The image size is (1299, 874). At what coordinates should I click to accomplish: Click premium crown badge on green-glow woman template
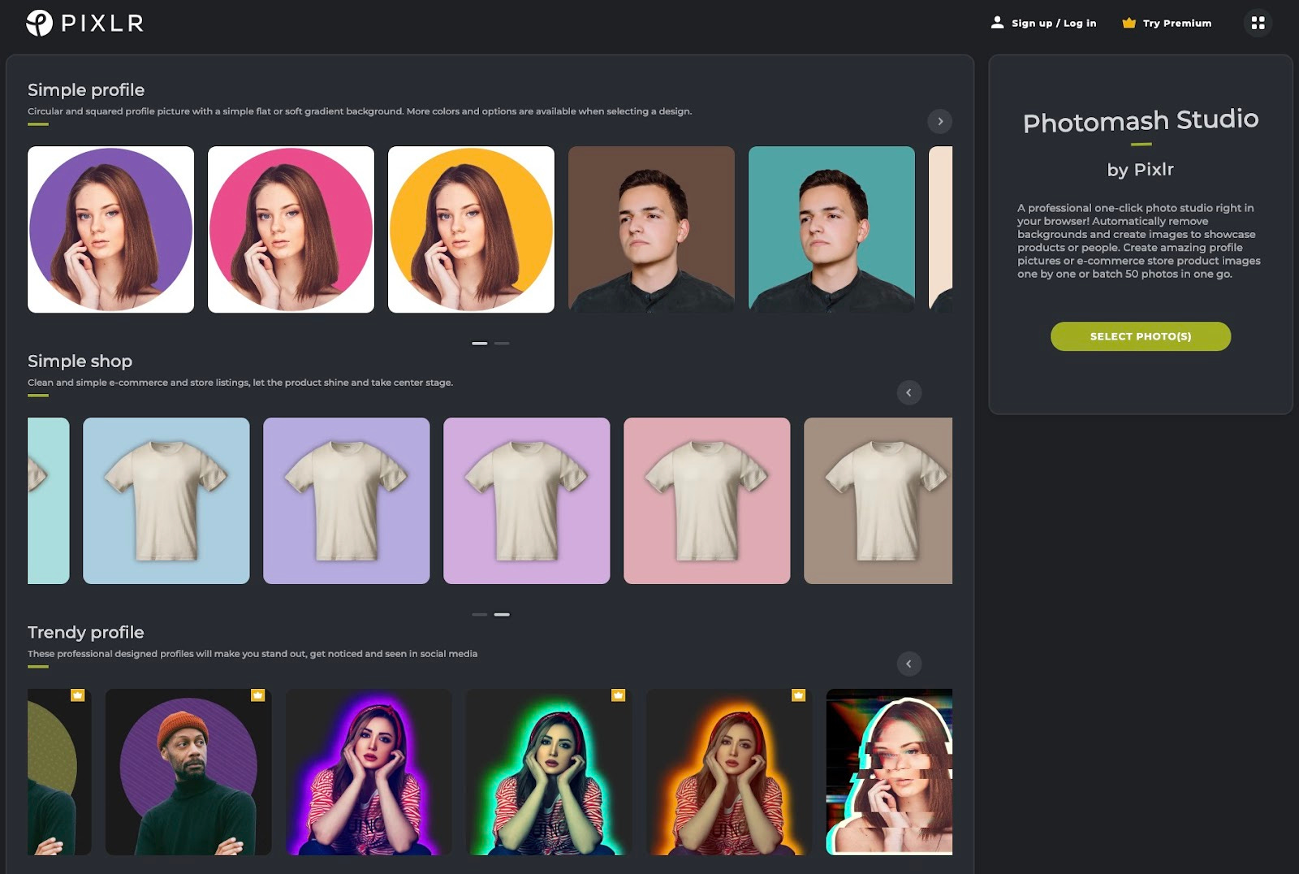point(618,695)
